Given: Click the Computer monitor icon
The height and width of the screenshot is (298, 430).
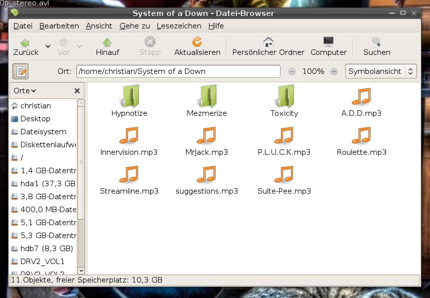Looking at the screenshot, I should (x=328, y=42).
